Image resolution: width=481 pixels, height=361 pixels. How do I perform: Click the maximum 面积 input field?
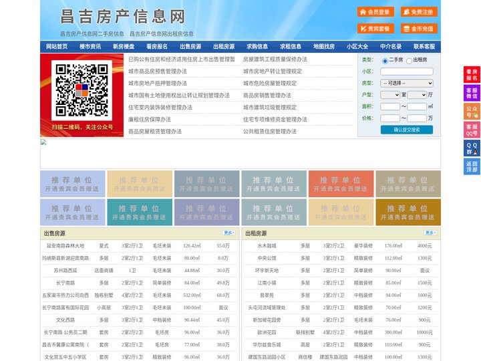coord(417,106)
